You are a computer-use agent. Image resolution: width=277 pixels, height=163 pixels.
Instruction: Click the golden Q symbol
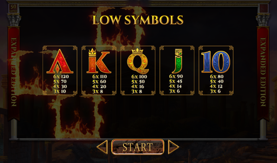click(x=138, y=61)
